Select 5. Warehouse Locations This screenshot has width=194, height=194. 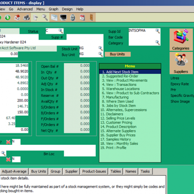click(130, 89)
